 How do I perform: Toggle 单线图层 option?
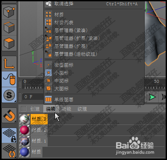point(94,100)
